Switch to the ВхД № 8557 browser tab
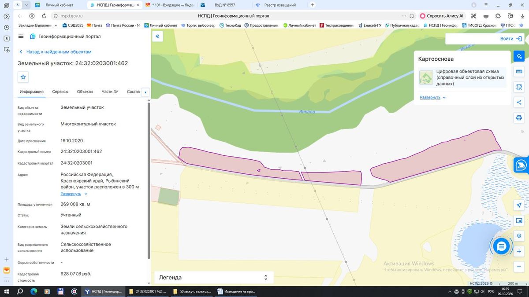The height and width of the screenshot is (297, 529). (224, 5)
